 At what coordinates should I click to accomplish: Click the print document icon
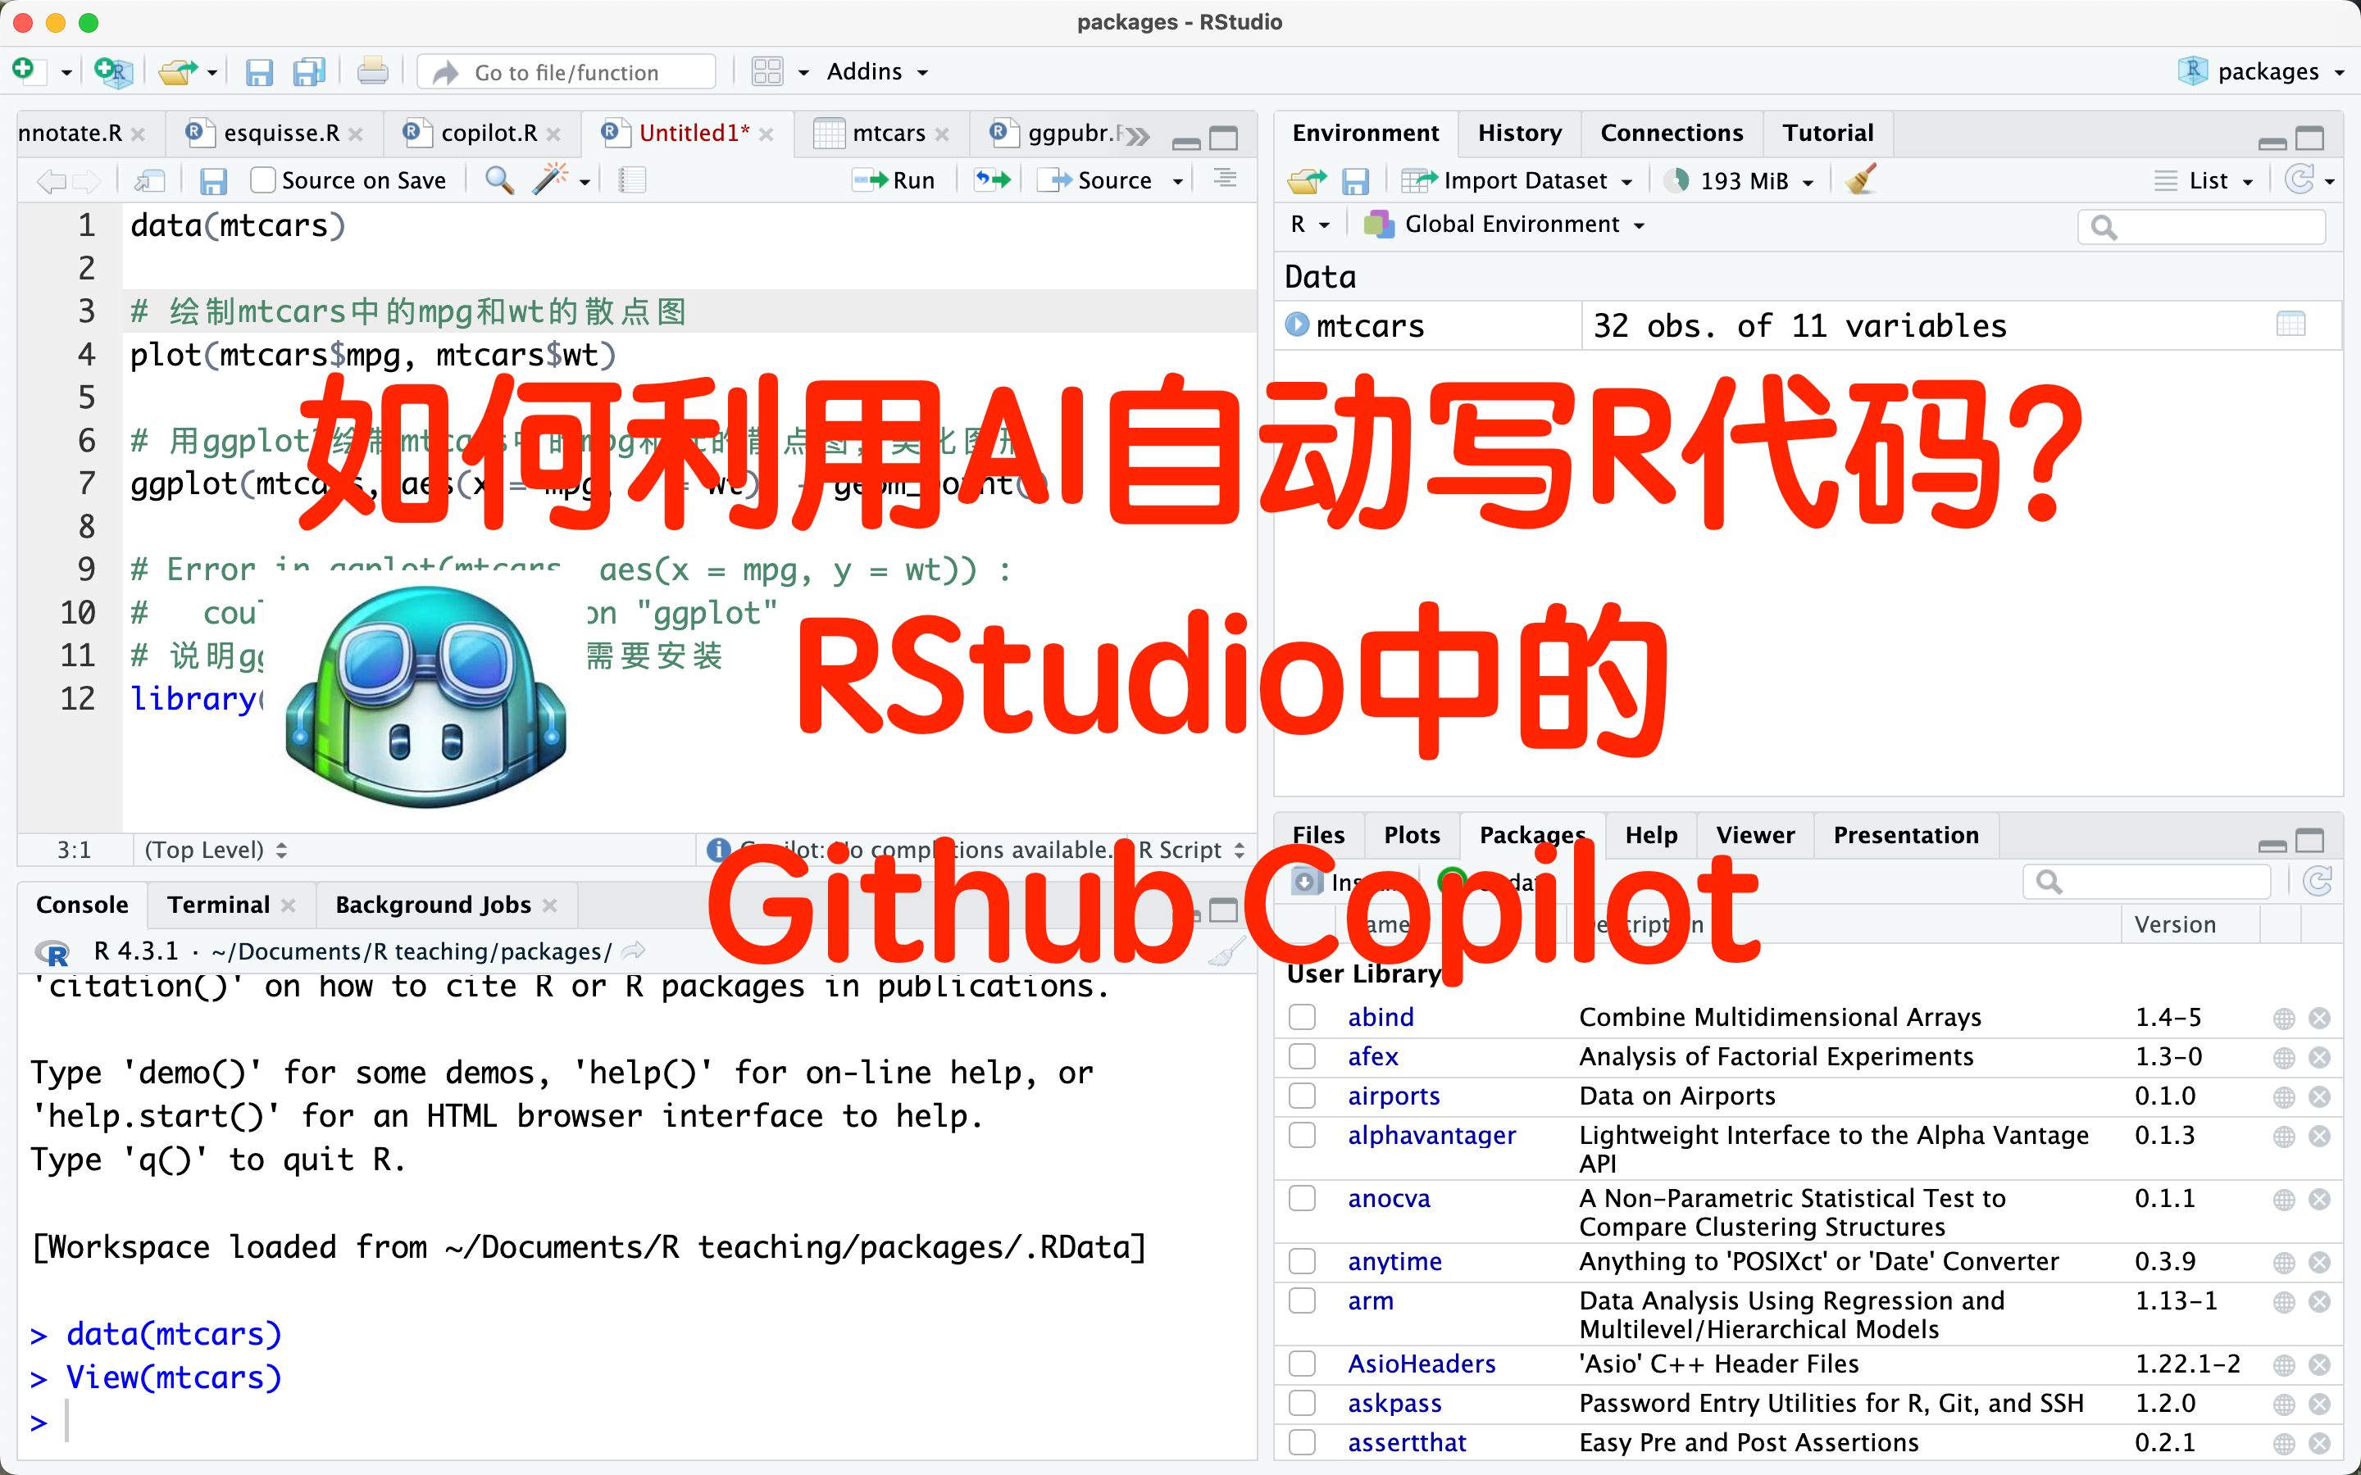(371, 72)
